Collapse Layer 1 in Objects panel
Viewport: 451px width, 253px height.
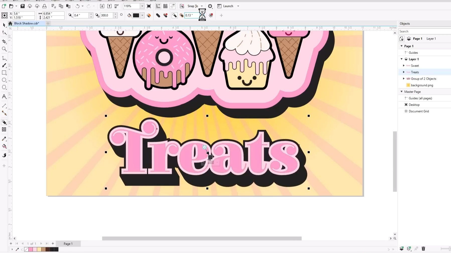402,59
